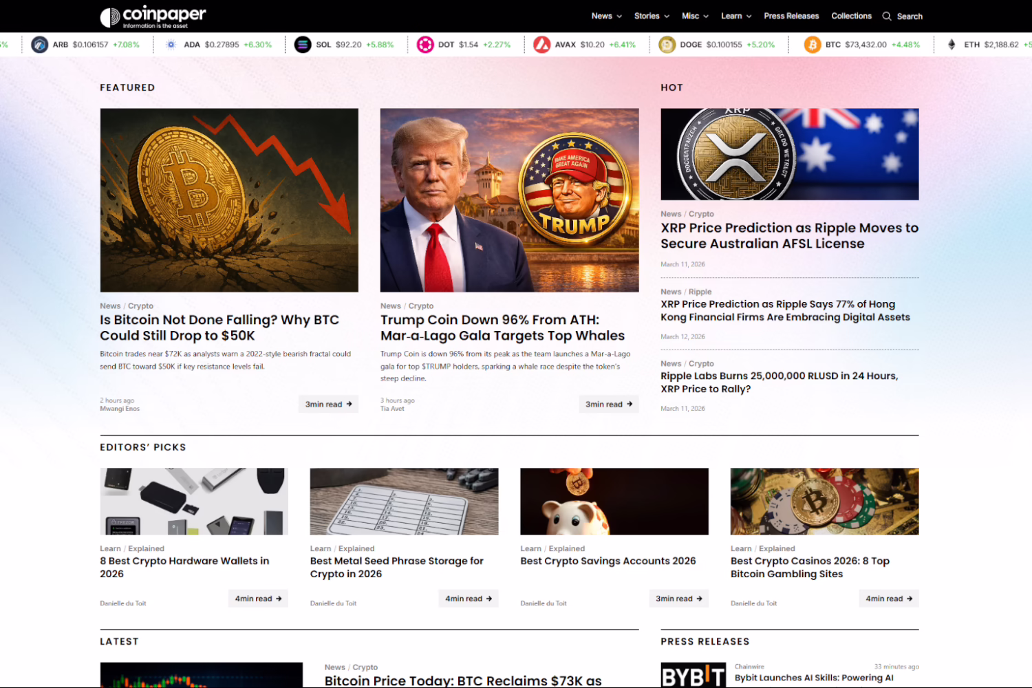Open the Stories dropdown menu
This screenshot has width=1032, height=688.
click(x=647, y=15)
